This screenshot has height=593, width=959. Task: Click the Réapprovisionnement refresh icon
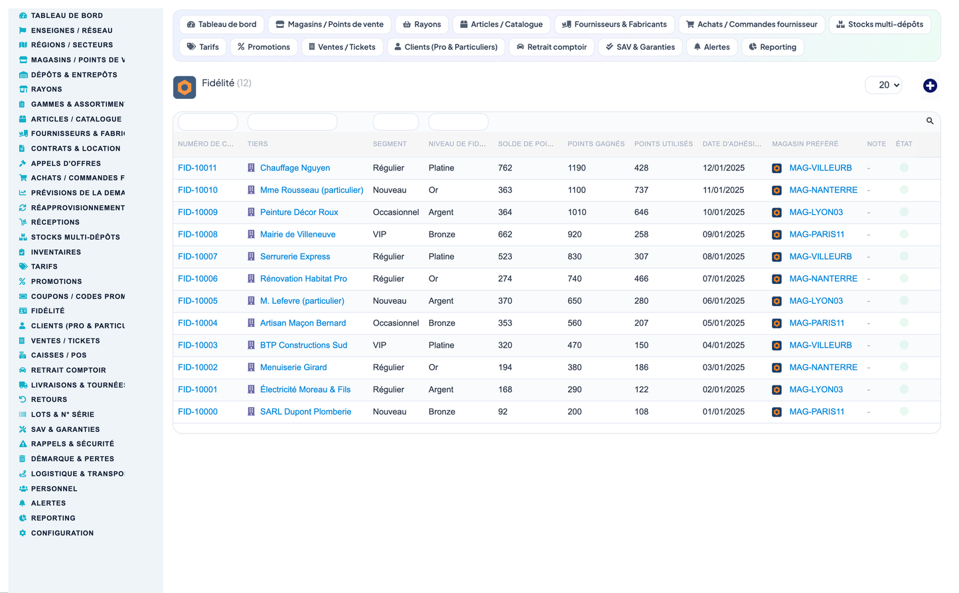pos(23,208)
